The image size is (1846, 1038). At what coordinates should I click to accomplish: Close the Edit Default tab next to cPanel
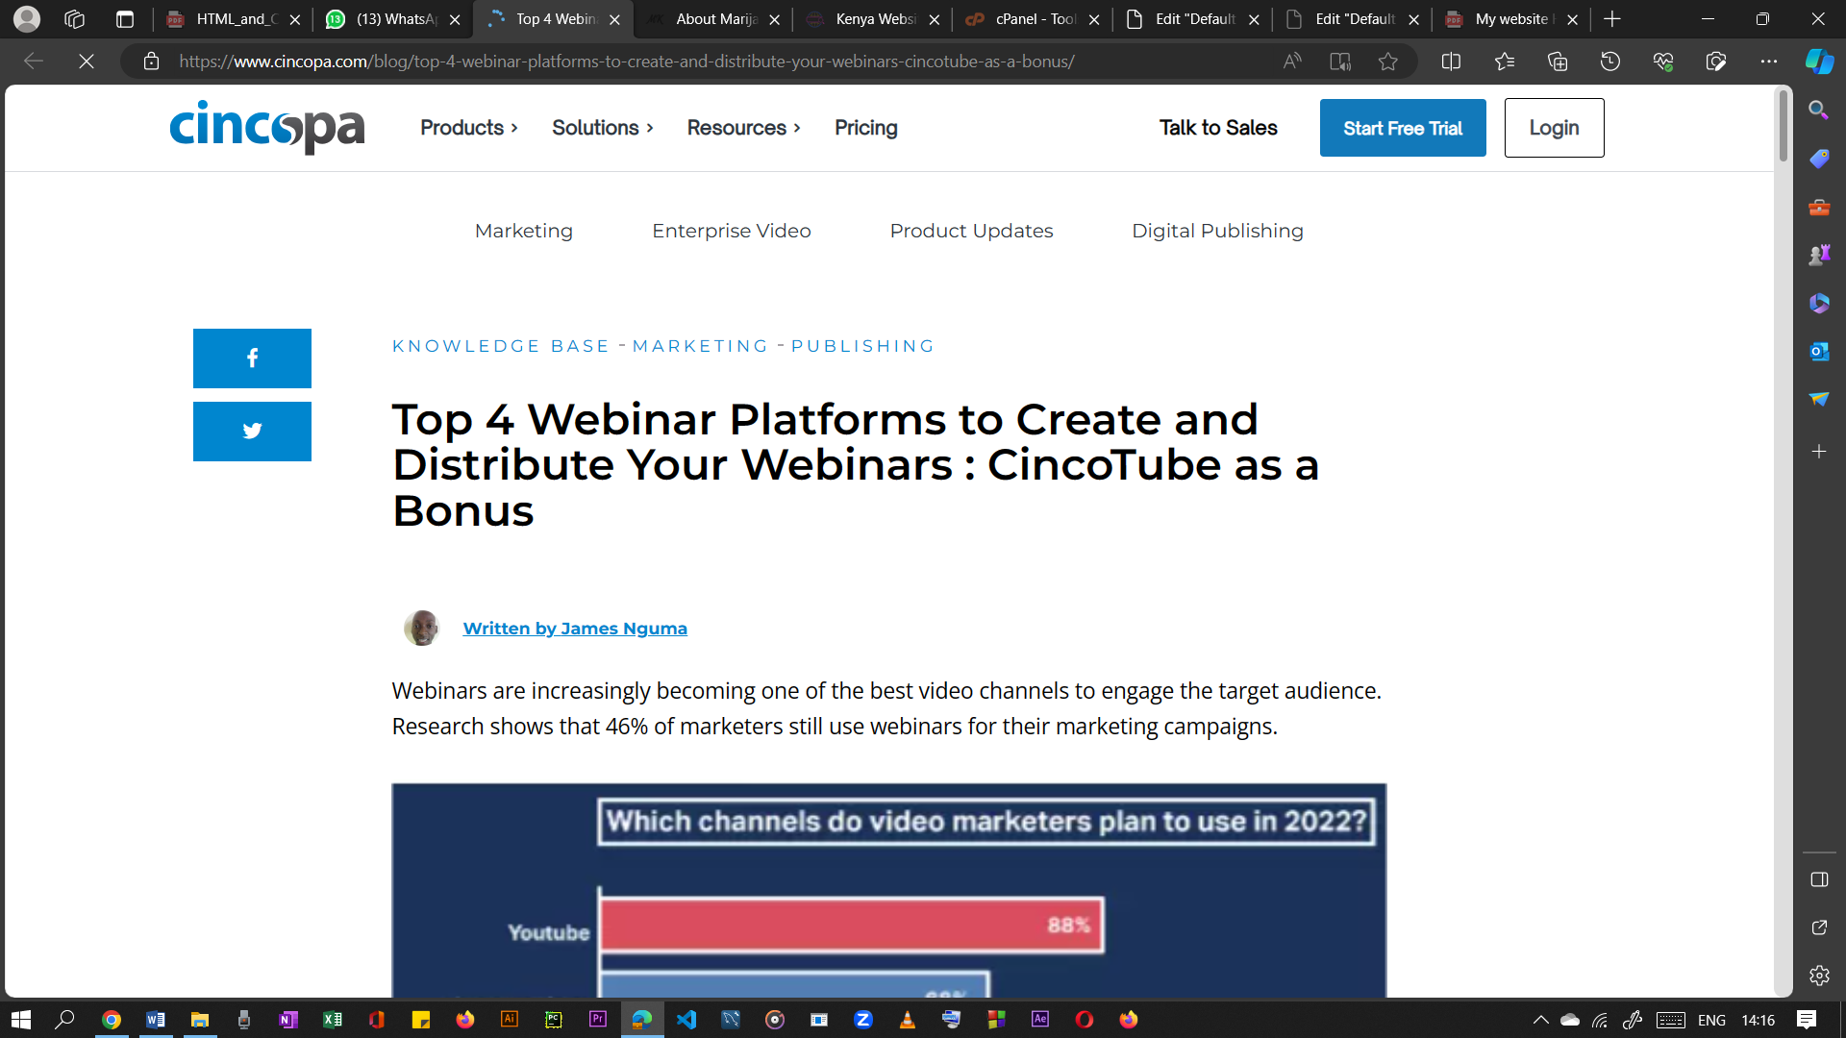tap(1254, 19)
